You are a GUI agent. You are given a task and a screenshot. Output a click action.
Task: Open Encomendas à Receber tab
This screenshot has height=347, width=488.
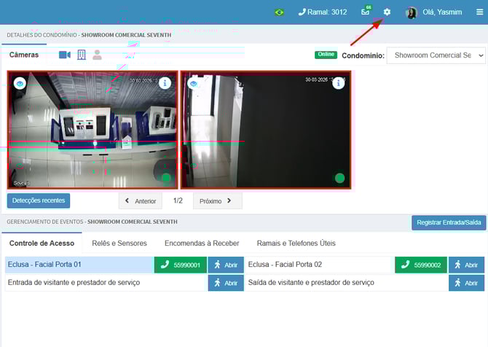coord(202,243)
